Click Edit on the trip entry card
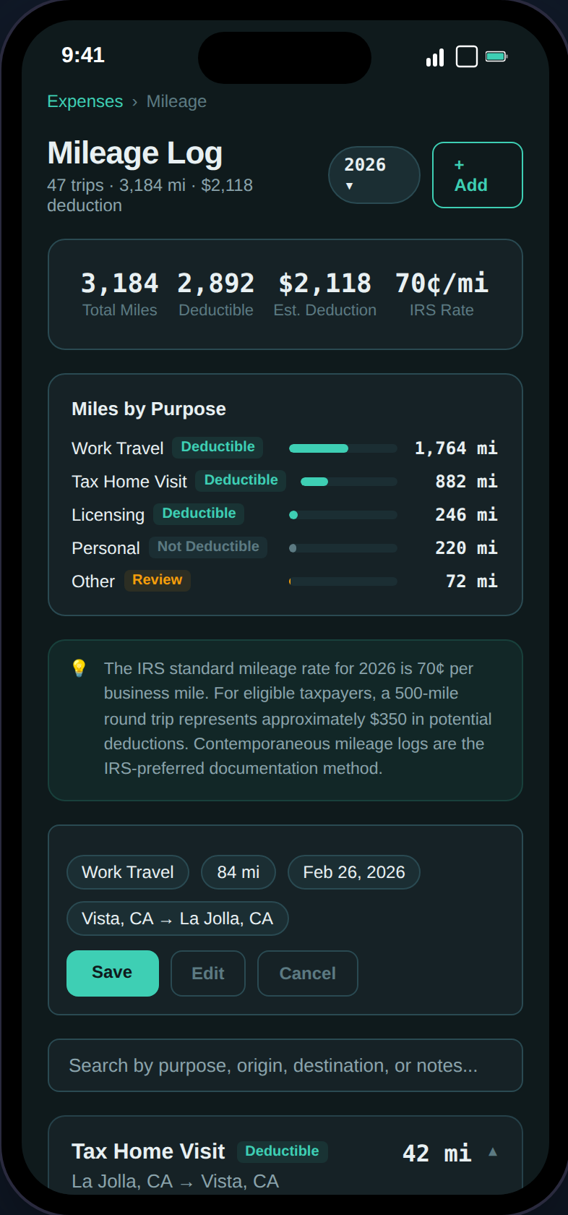This screenshot has height=1215, width=568. coord(207,973)
